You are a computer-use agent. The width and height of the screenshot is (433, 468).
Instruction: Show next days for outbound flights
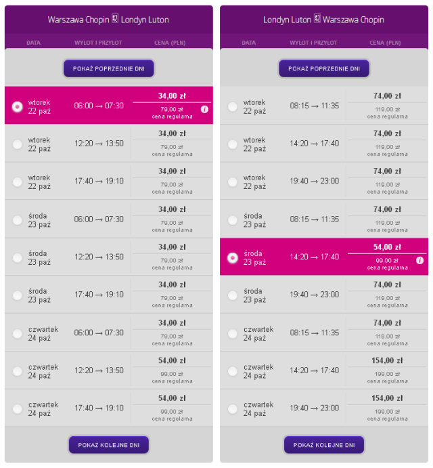(108, 445)
